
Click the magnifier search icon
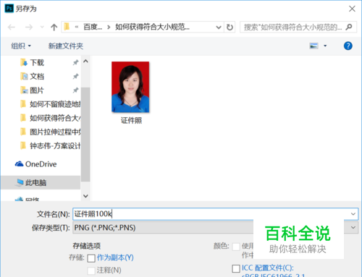click(x=349, y=27)
